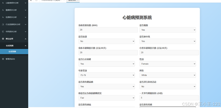Click the 中风相关分析 menu icon

click(3, 32)
